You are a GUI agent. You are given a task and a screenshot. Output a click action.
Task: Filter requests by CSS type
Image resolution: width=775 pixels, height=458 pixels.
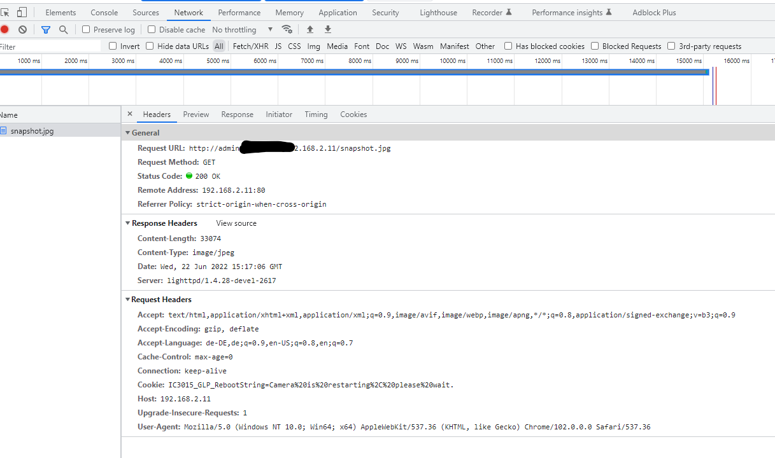(x=294, y=46)
